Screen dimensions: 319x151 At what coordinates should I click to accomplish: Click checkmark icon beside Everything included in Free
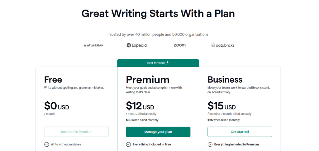pyautogui.click(x=128, y=144)
